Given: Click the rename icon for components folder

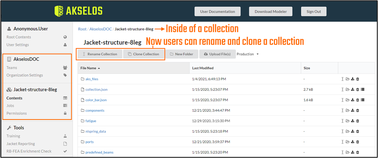Looking at the screenshot, I should (342, 111).
